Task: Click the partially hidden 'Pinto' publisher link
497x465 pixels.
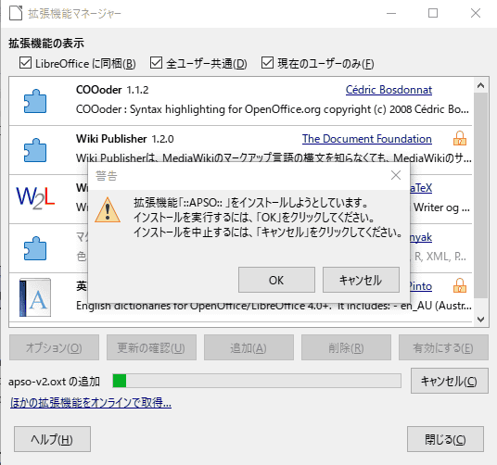Action: click(421, 286)
